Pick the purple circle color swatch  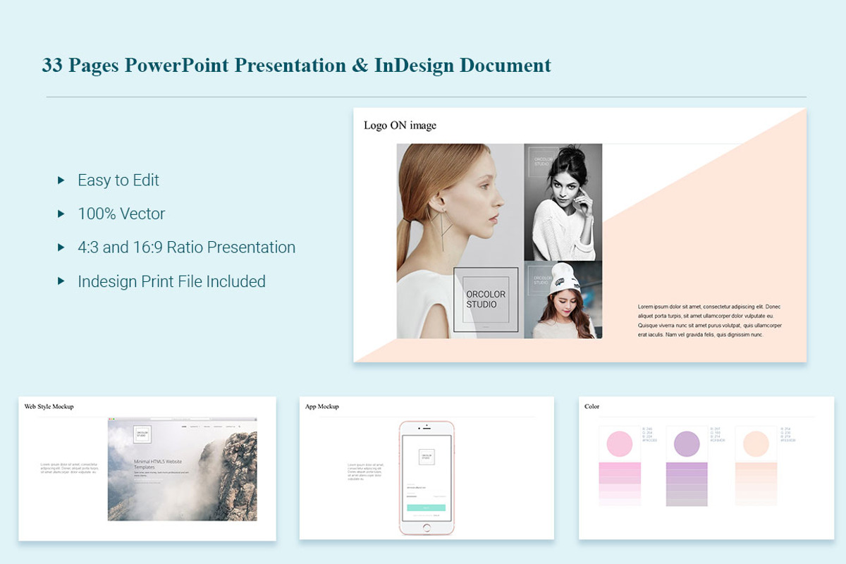(x=687, y=443)
